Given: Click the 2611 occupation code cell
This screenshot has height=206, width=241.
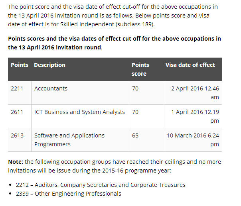Looking at the screenshot, I should pyautogui.click(x=17, y=112).
